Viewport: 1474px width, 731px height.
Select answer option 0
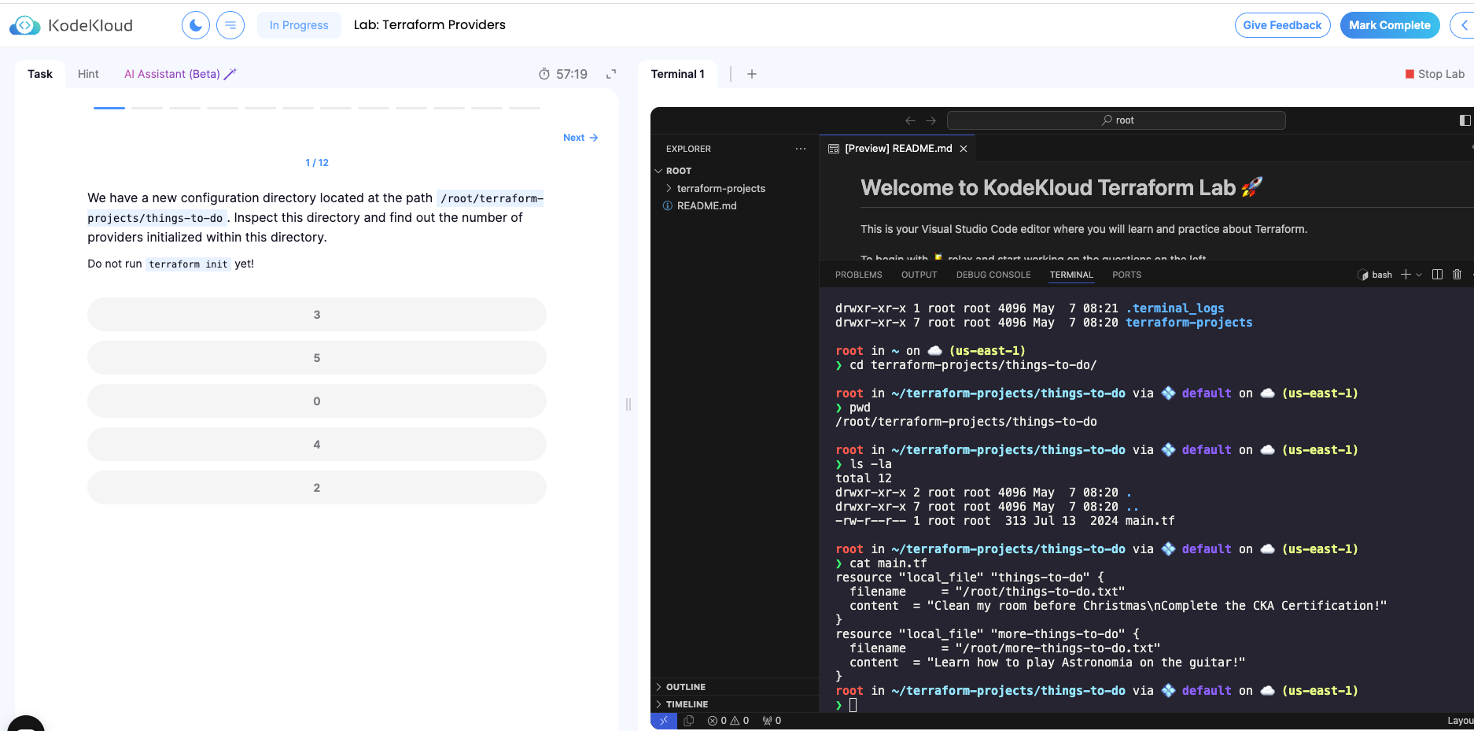(x=316, y=401)
